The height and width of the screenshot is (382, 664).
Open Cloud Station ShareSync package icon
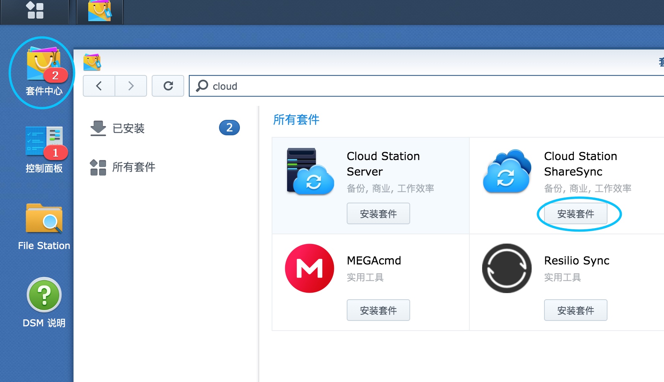pos(507,171)
